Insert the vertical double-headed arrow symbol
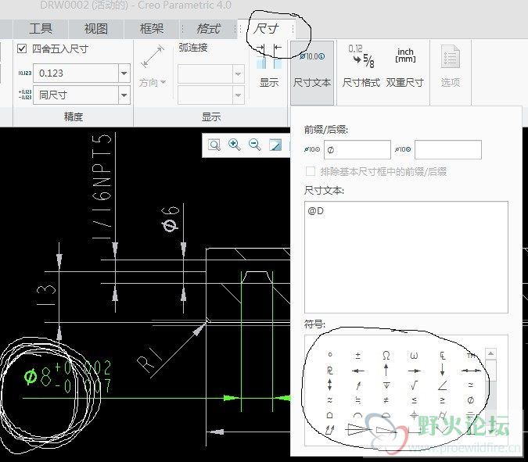This screenshot has width=528, height=462. (x=330, y=385)
